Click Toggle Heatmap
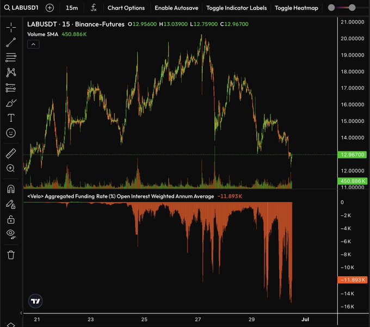 [x=297, y=8]
